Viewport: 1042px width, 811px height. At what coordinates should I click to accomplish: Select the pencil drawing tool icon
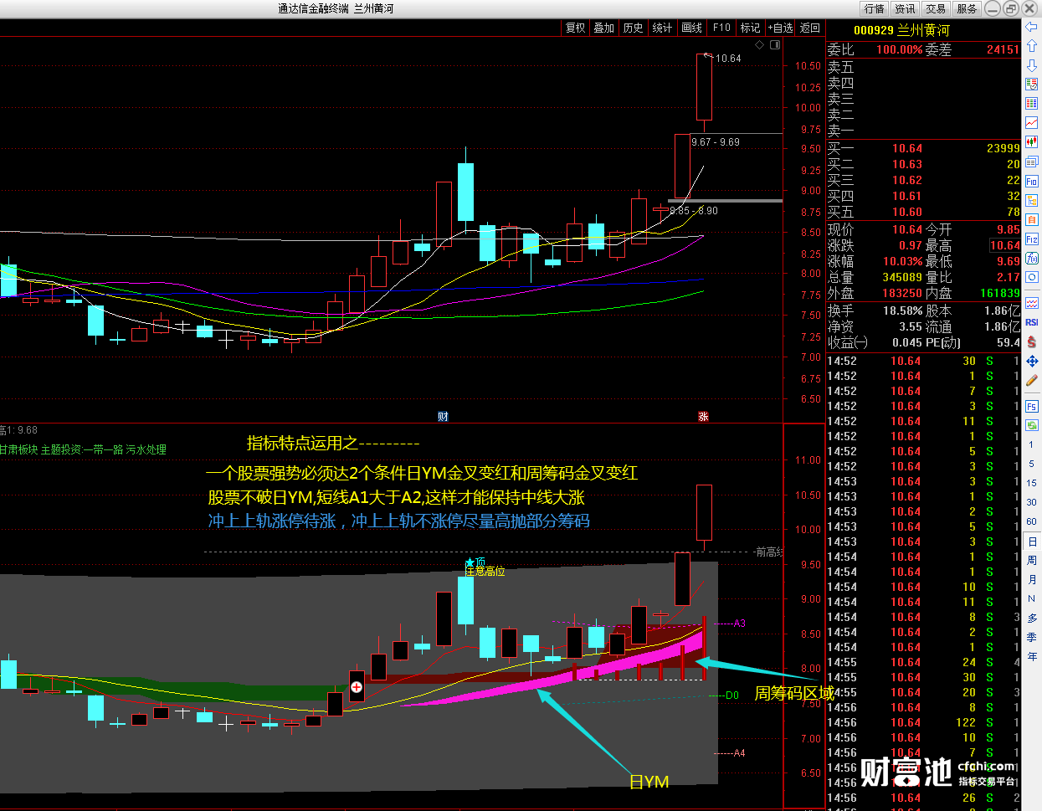[x=1032, y=380]
